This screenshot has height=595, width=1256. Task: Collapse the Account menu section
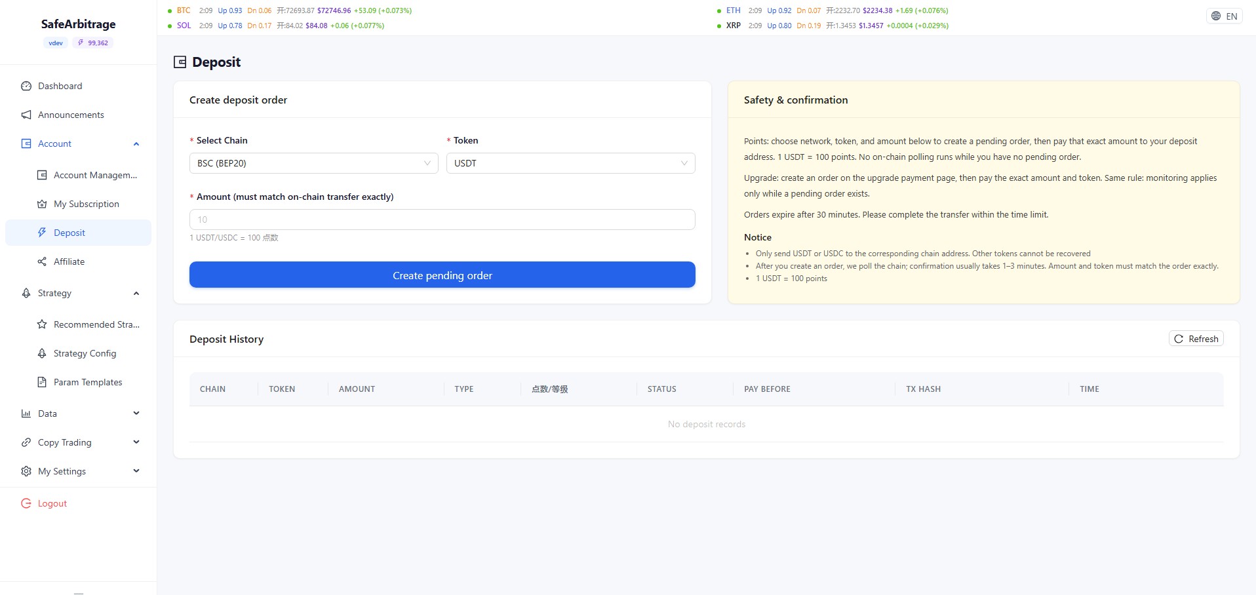[136, 144]
